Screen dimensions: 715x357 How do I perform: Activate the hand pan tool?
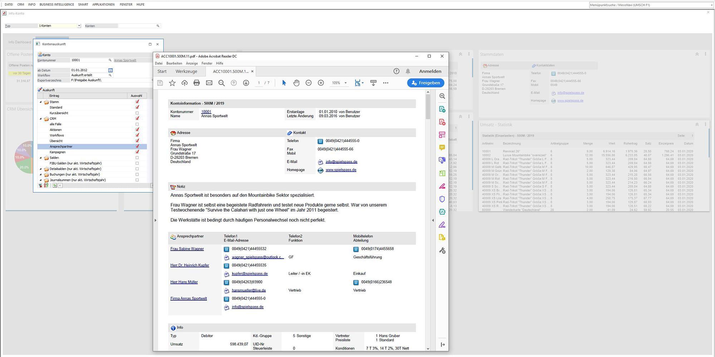(296, 83)
